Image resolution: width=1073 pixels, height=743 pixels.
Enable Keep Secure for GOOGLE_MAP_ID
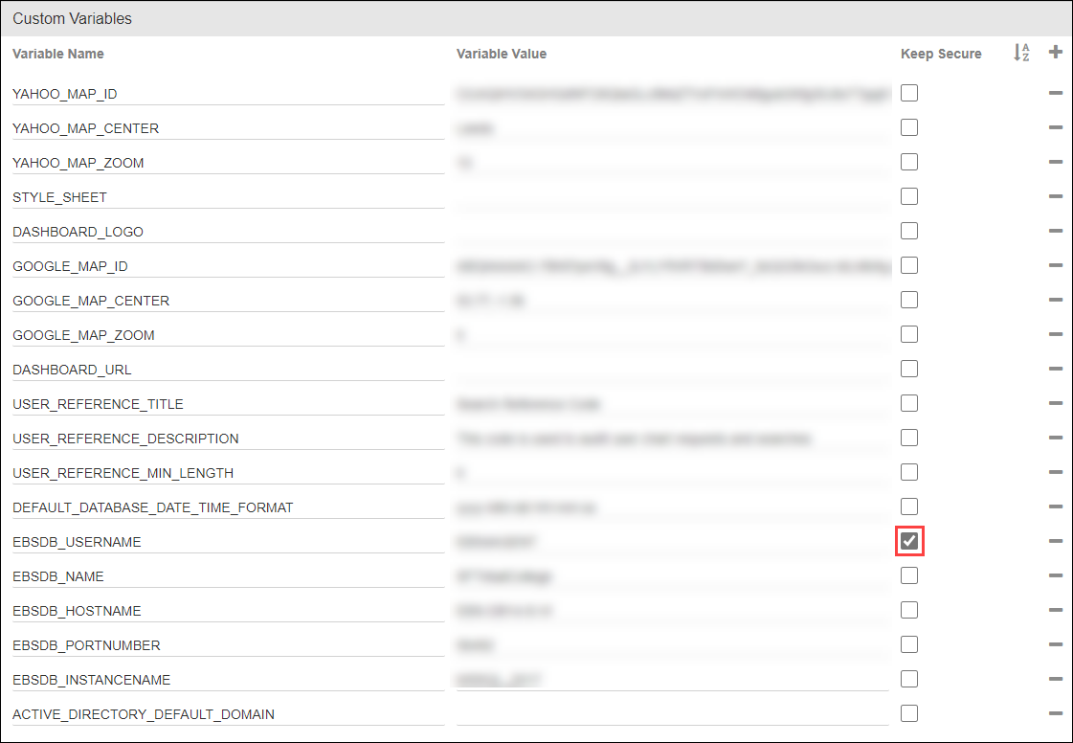(x=909, y=265)
